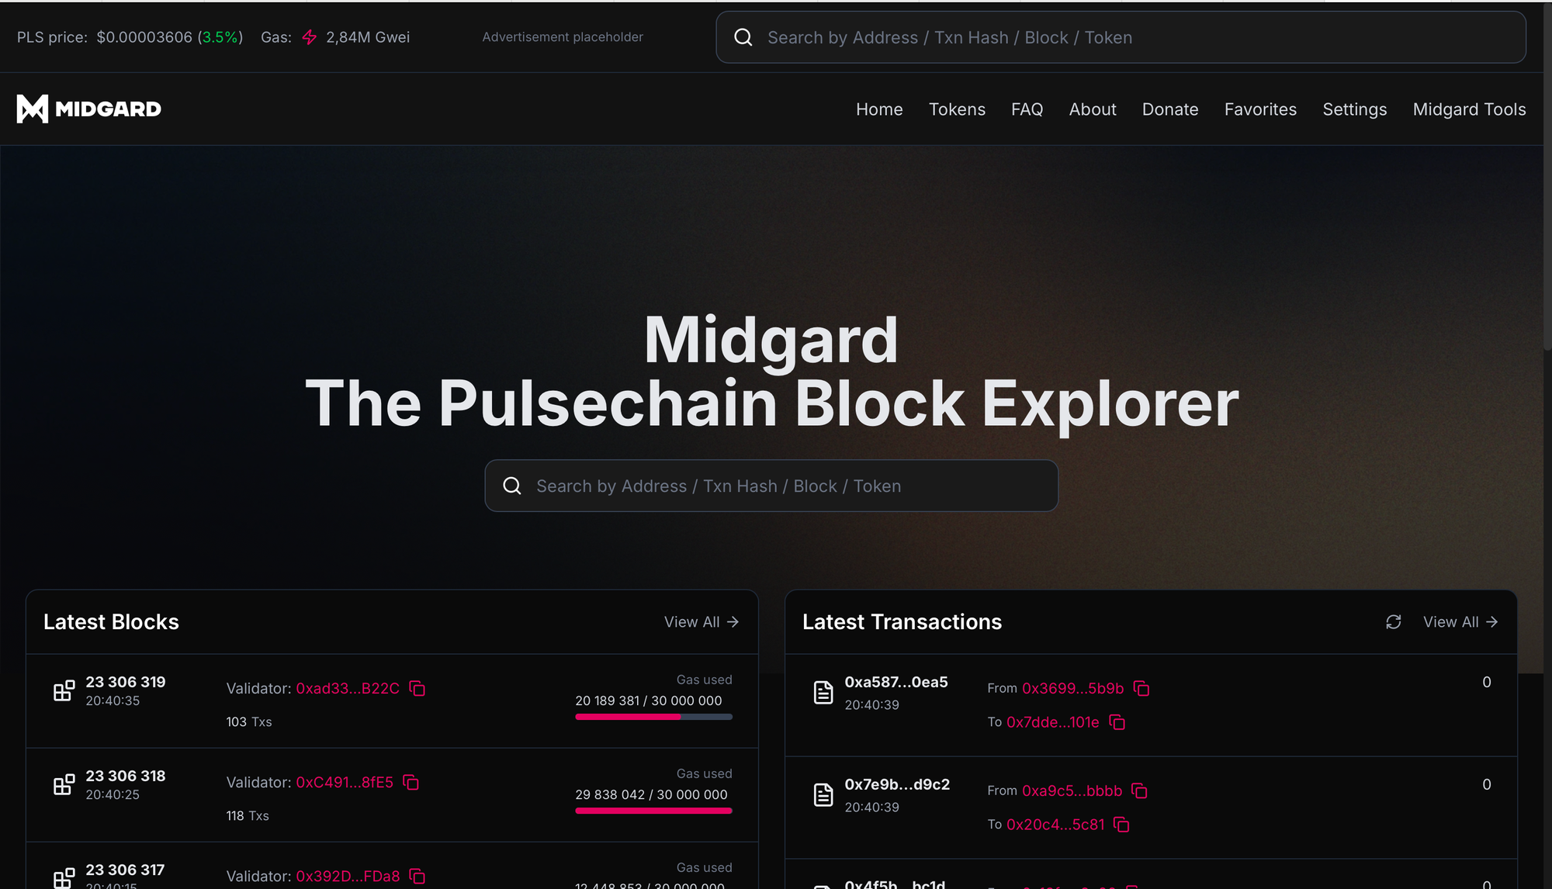Viewport: 1552px width, 889px height.
Task: Copy recipient address 0x7dde...101e
Action: pyautogui.click(x=1117, y=722)
